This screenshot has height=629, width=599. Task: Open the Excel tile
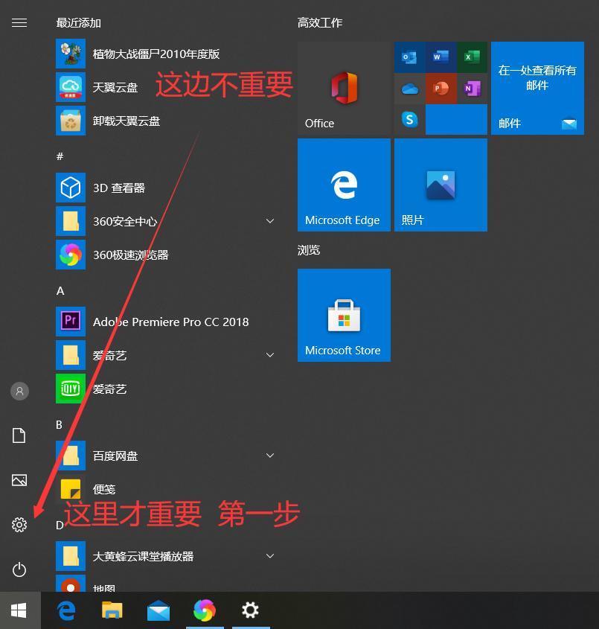pos(472,57)
